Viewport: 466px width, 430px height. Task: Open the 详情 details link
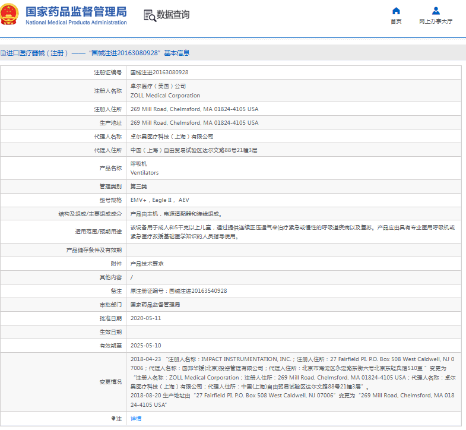(136, 419)
